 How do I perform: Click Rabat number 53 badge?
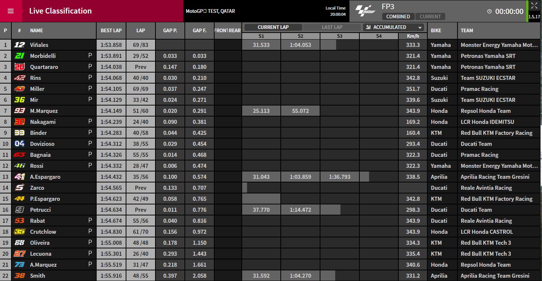(19, 221)
